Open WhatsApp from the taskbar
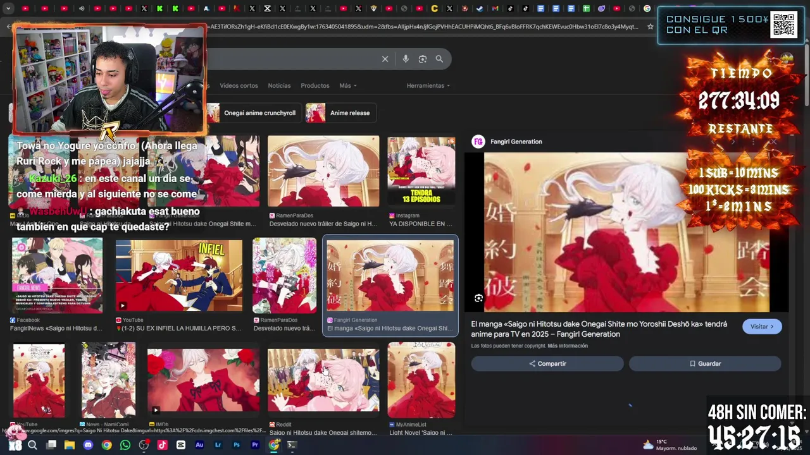Screen dimensions: 810x455 coord(125,445)
